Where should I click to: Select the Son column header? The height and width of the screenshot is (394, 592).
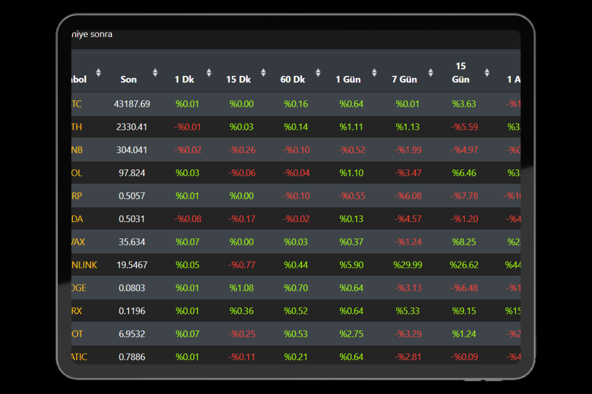(129, 79)
